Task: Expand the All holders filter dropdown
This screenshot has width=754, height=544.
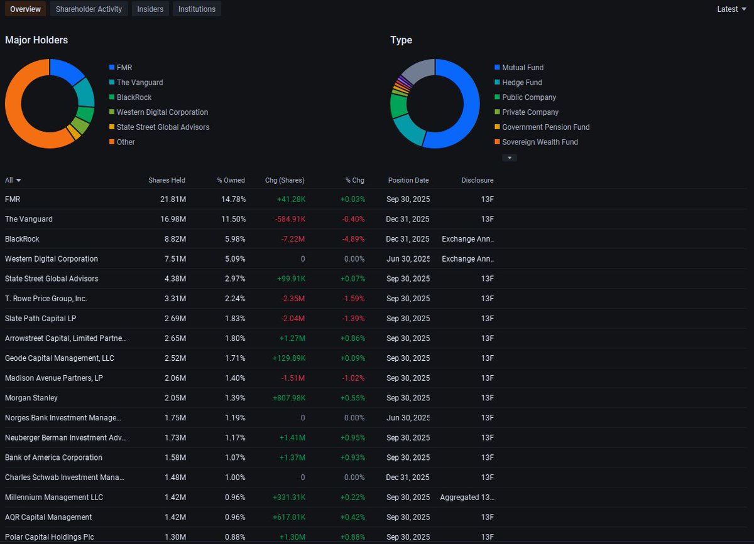Action: [x=13, y=180]
